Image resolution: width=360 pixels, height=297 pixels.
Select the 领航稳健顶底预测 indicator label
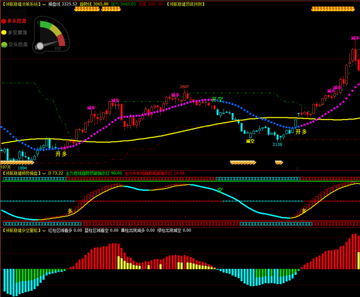185,4
